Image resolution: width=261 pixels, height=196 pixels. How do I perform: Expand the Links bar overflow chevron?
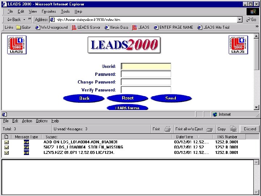pos(257,26)
